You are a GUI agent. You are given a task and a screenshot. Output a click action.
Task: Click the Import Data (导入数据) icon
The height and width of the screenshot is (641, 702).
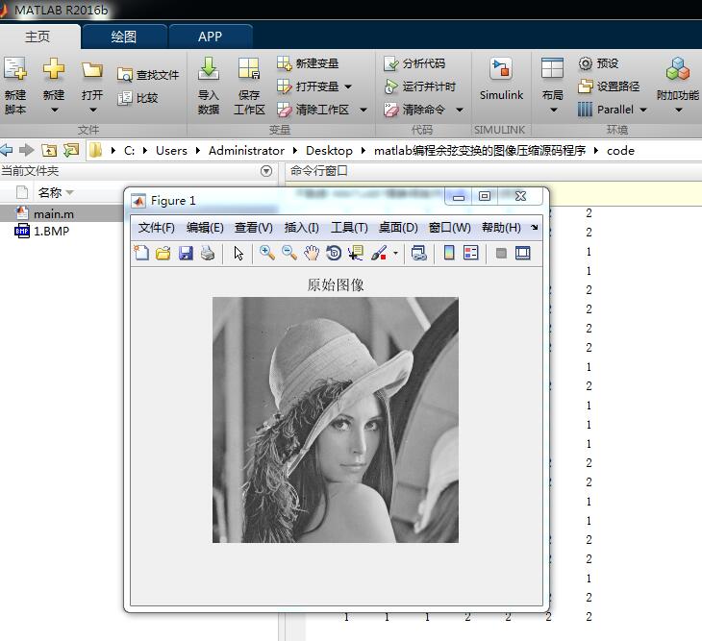[209, 69]
